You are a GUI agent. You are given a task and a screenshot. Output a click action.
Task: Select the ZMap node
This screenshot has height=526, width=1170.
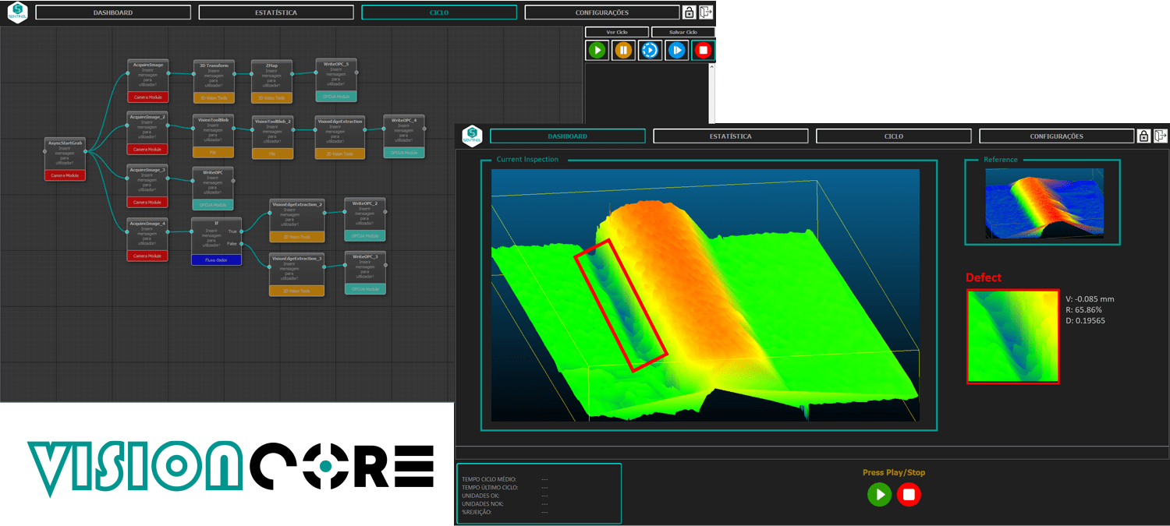[x=271, y=82]
